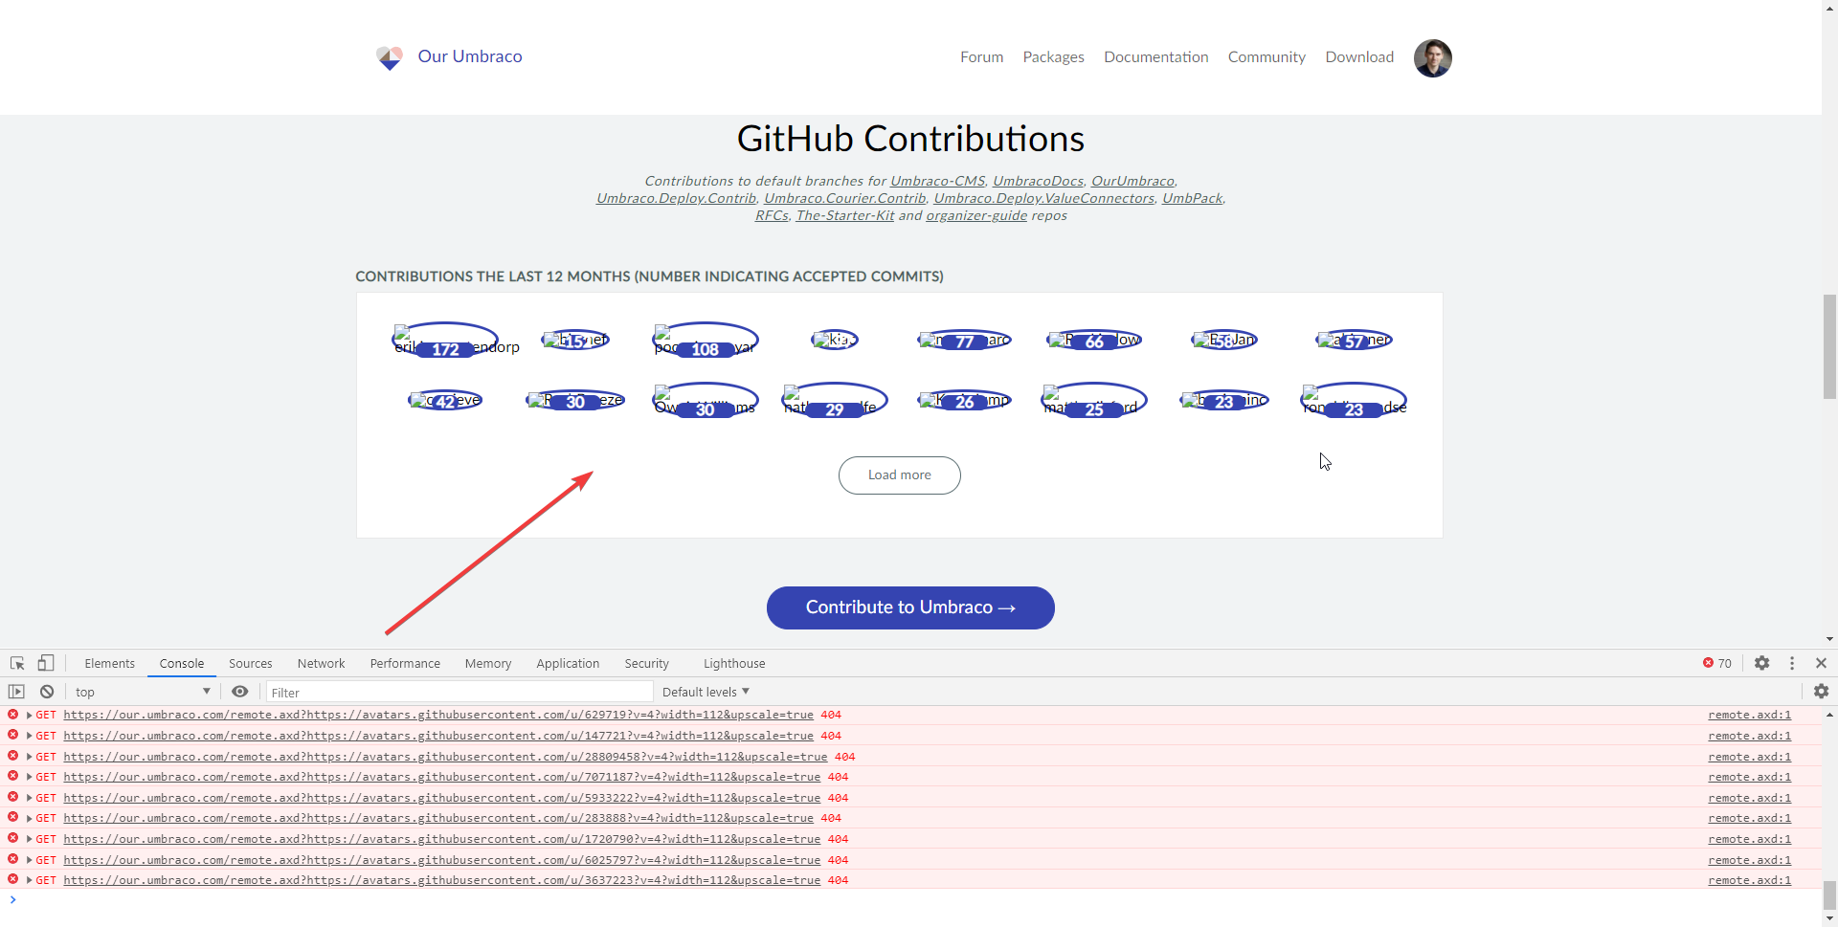
Task: Open the three-dot DevTools options menu
Action: (1791, 663)
